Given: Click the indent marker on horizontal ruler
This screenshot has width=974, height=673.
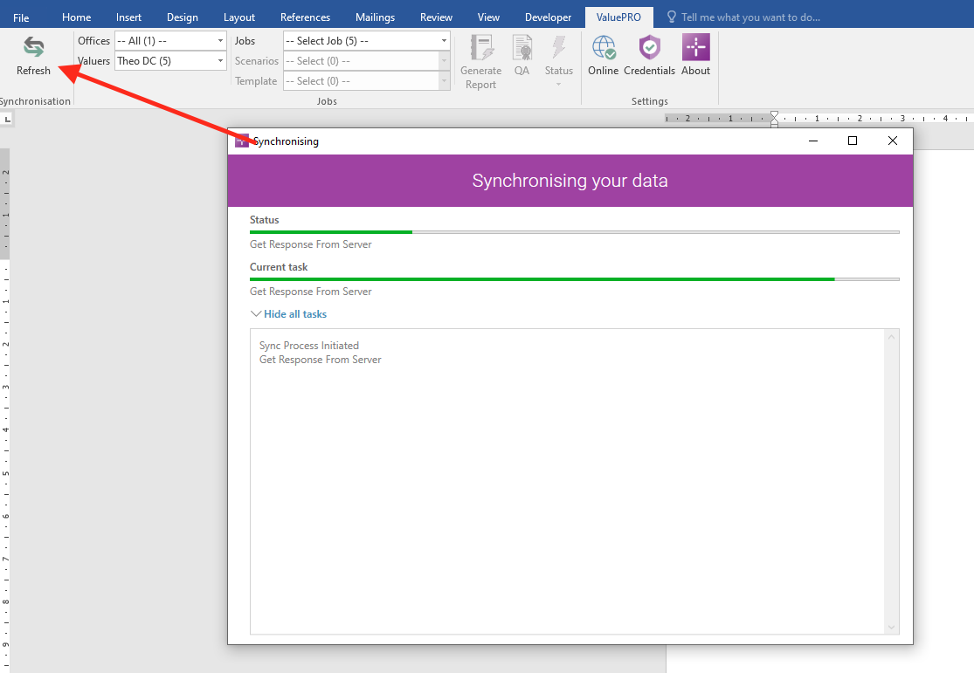Looking at the screenshot, I should 774,120.
